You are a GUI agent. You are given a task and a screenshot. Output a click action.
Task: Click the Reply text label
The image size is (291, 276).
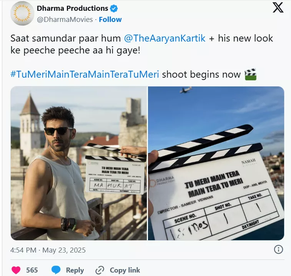click(75, 270)
